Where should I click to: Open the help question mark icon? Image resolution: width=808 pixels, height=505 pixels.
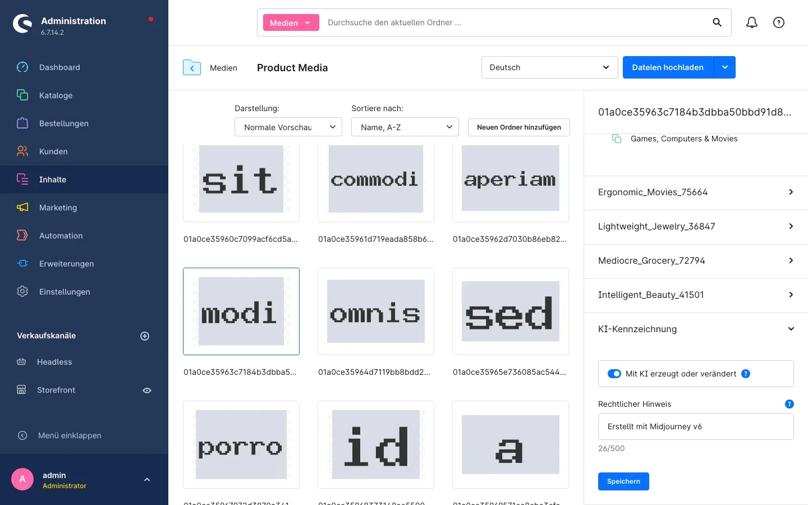point(779,22)
